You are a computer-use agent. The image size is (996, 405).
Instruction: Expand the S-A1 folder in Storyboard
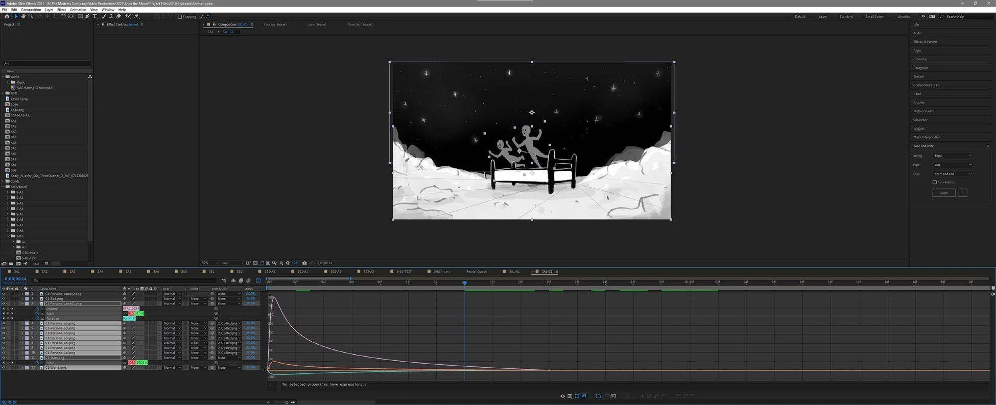point(8,192)
